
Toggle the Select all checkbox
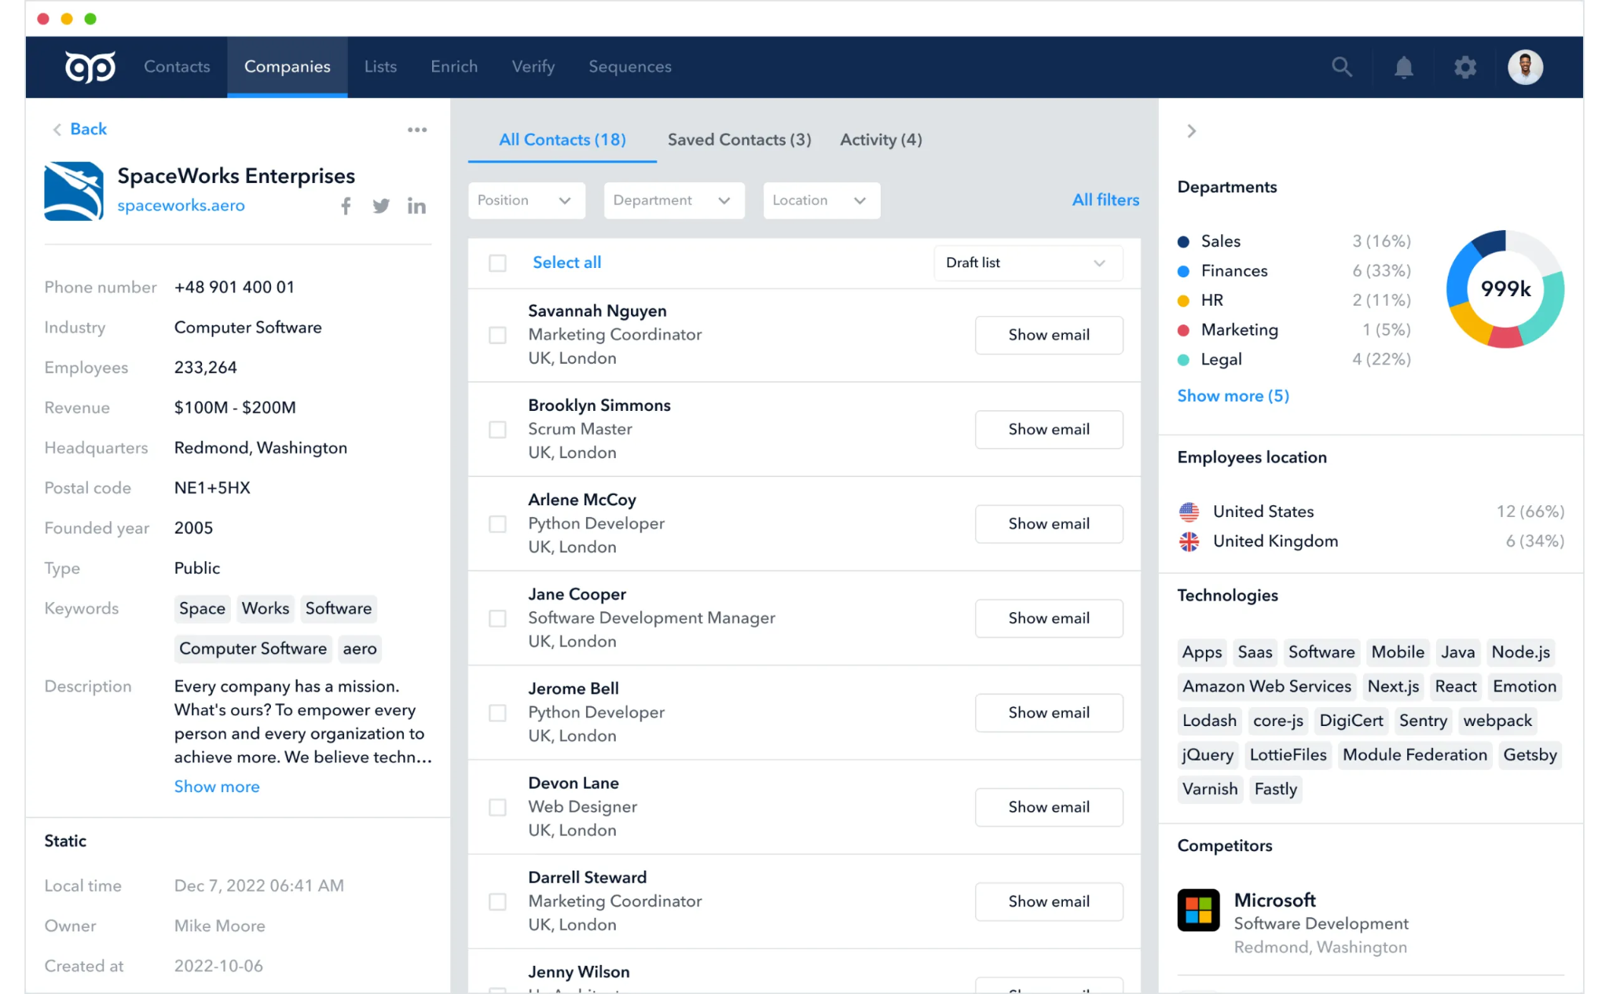497,263
